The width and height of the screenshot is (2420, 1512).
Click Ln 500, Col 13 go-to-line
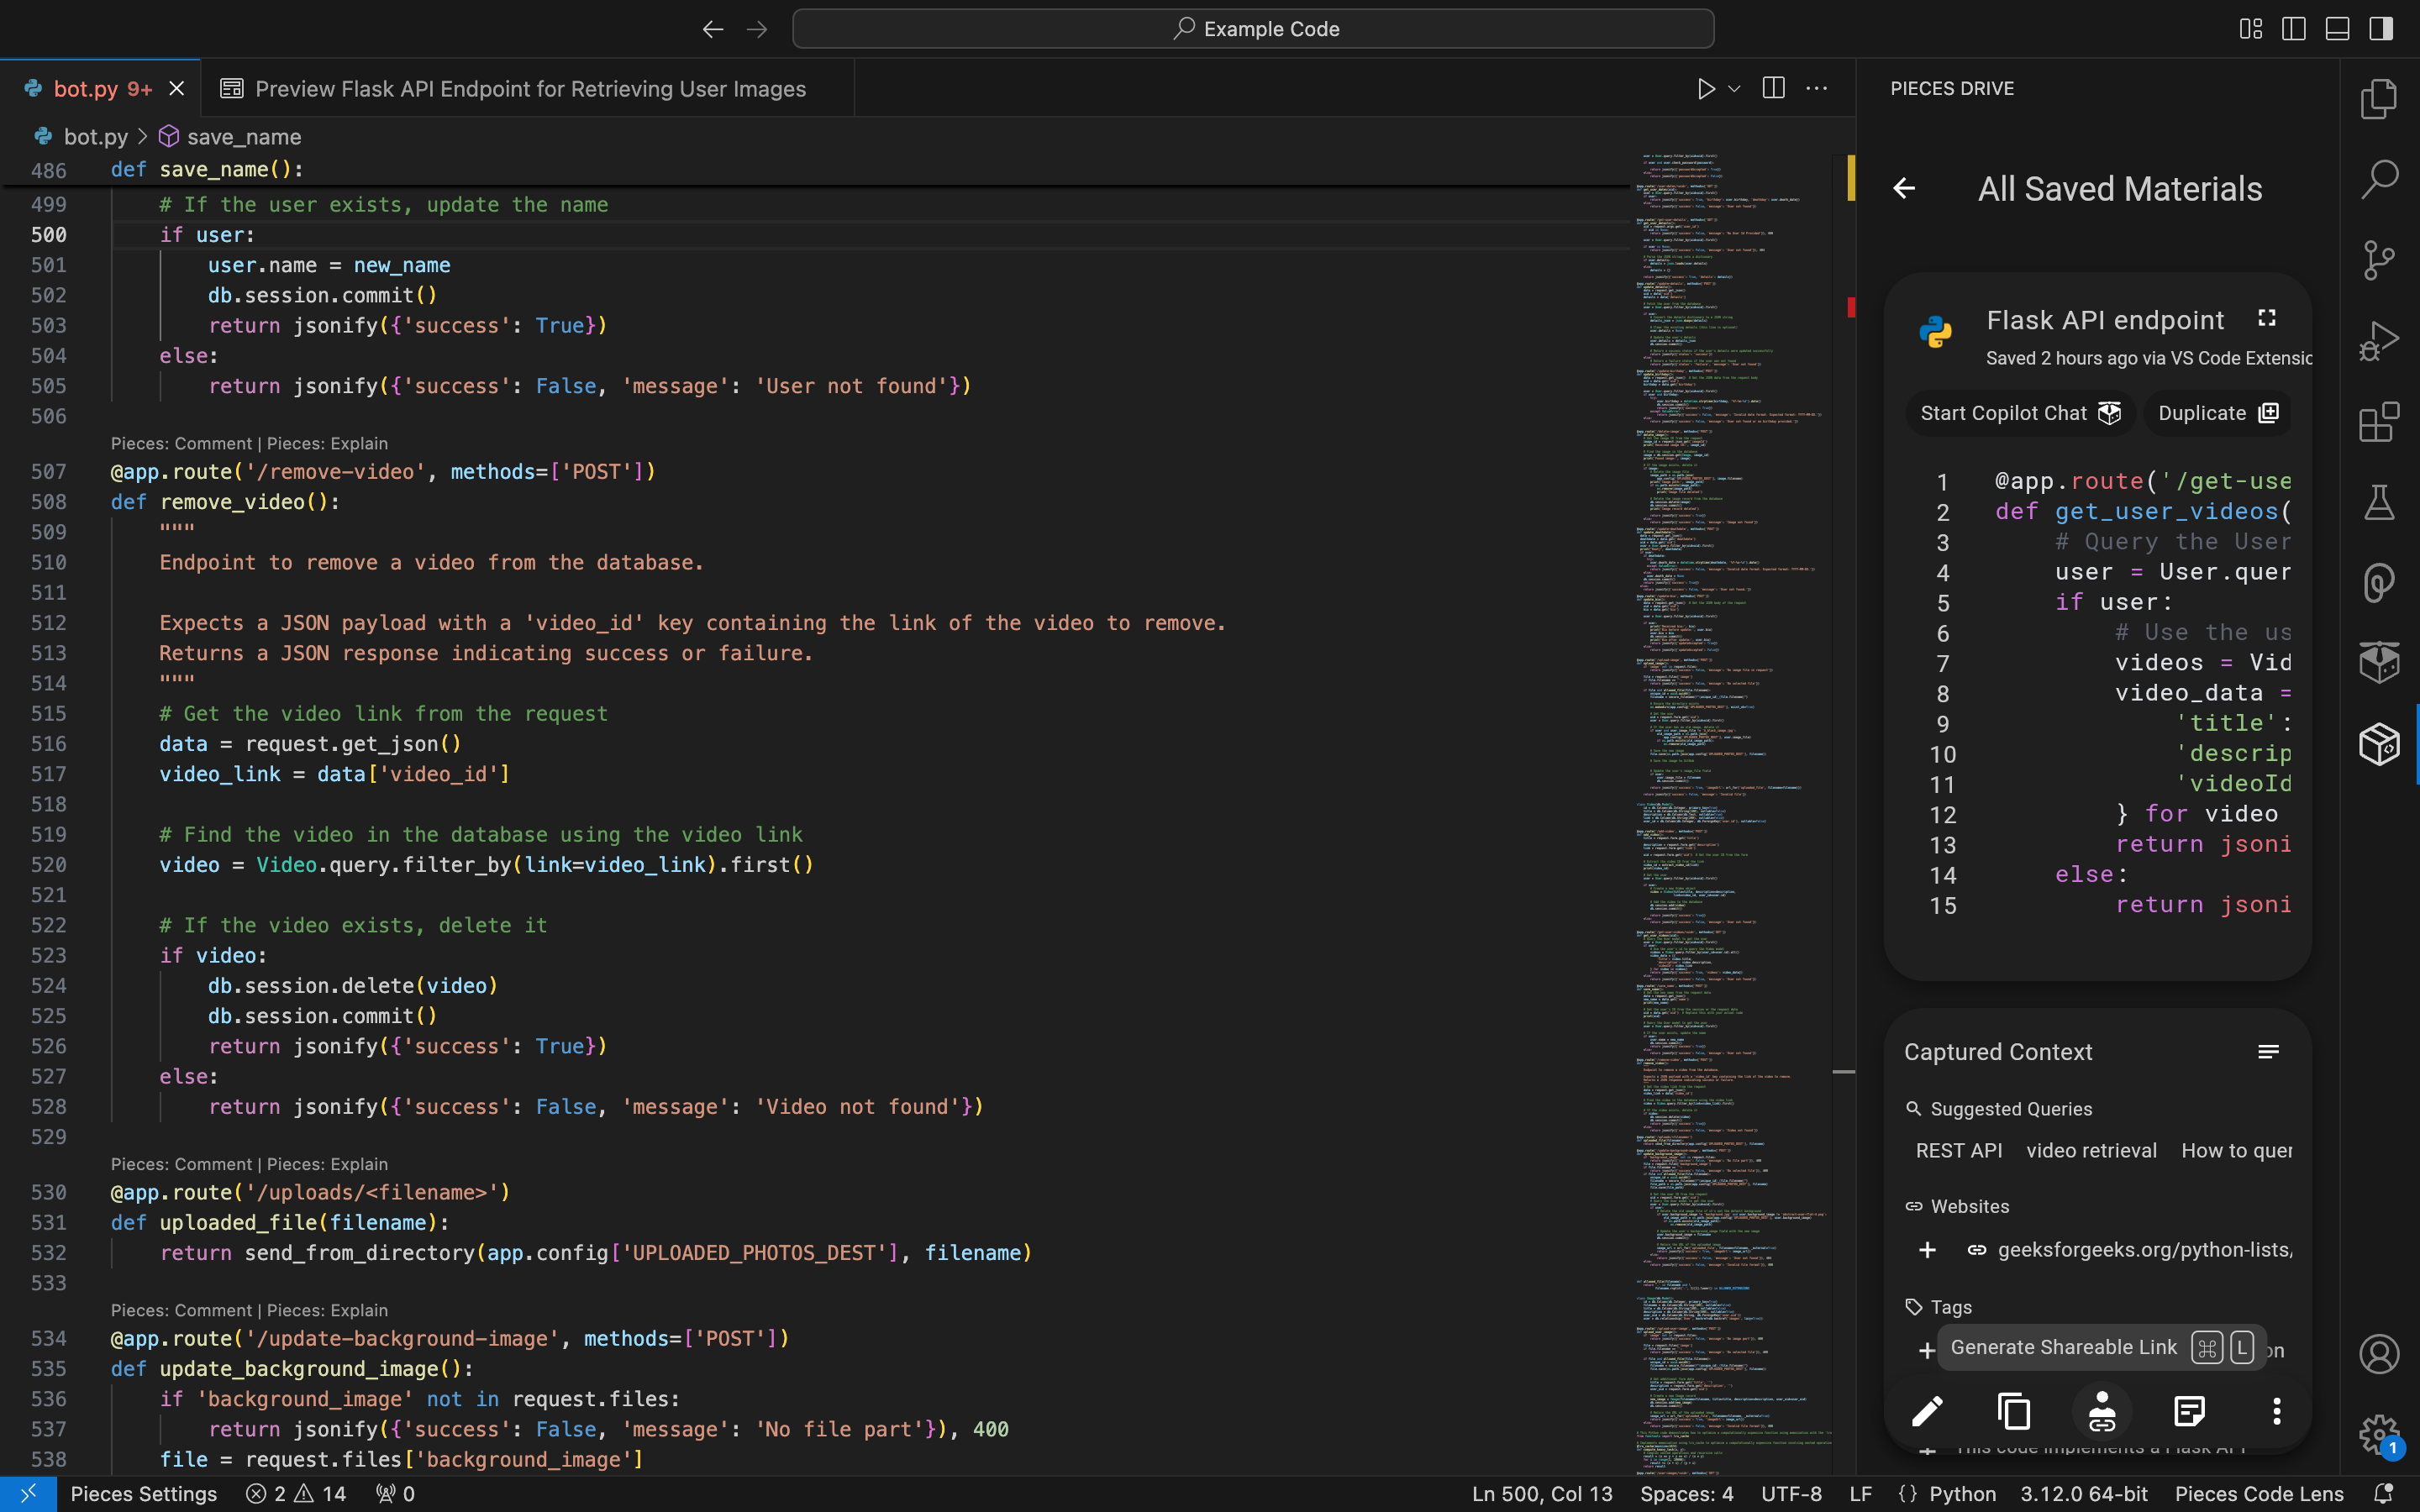pyautogui.click(x=1542, y=1494)
